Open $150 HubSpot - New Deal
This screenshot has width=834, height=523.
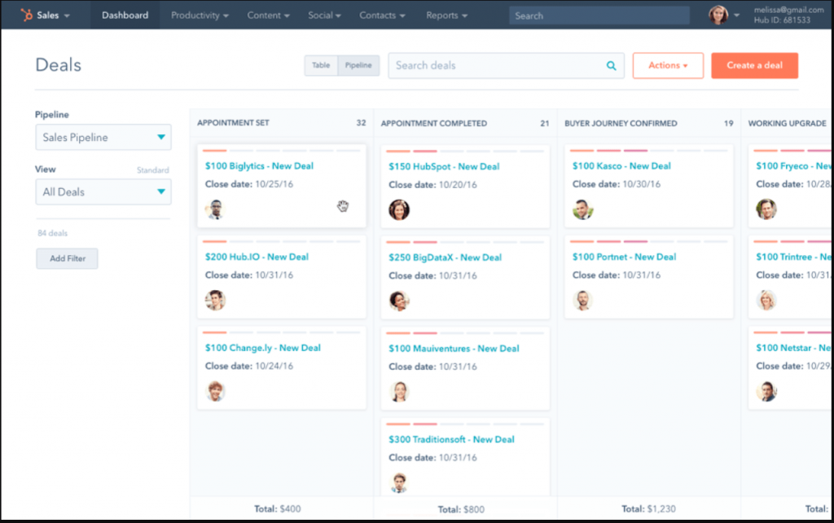444,166
